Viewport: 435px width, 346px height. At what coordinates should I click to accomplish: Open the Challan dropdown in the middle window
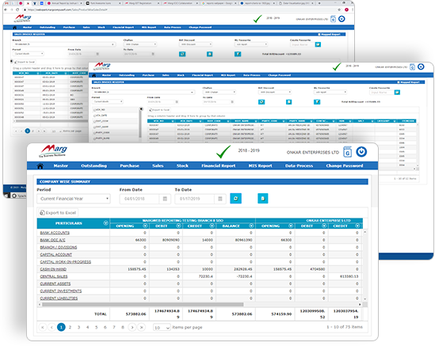(219, 92)
